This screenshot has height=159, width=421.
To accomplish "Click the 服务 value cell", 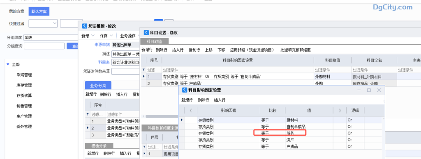I will (309, 133).
